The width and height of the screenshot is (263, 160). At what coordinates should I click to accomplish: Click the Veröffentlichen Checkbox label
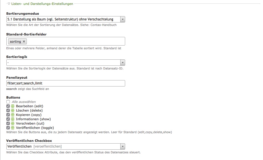click(x=29, y=141)
